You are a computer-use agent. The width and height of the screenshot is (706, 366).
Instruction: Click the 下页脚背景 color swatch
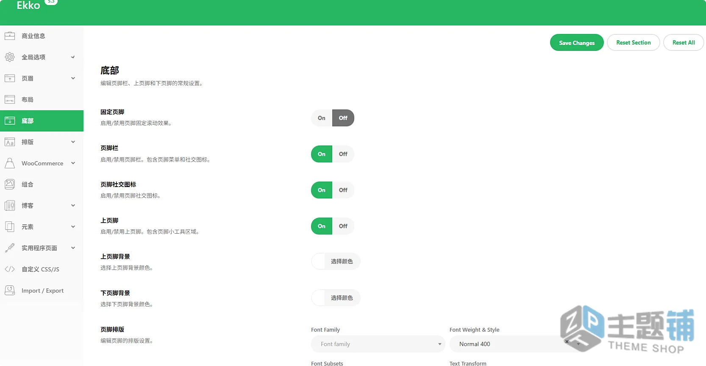tap(318, 298)
